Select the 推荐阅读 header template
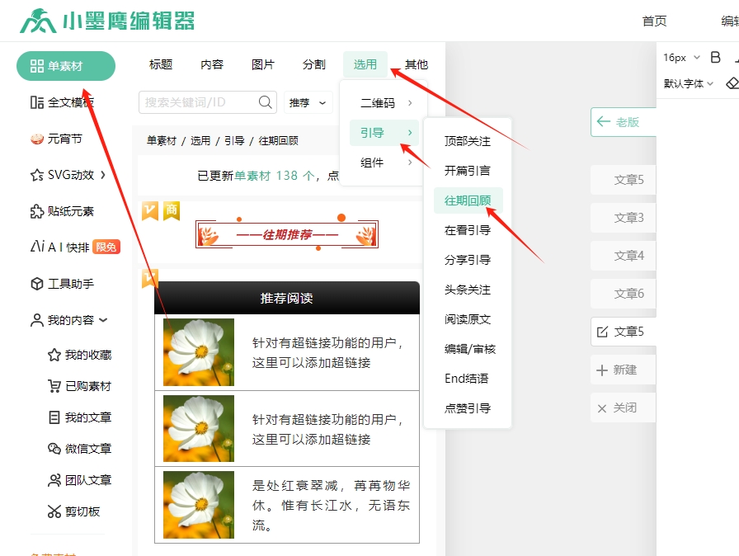The image size is (739, 556). [286, 298]
